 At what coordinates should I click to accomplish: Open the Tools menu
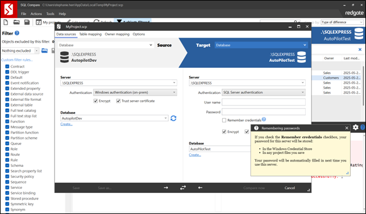click(50, 14)
